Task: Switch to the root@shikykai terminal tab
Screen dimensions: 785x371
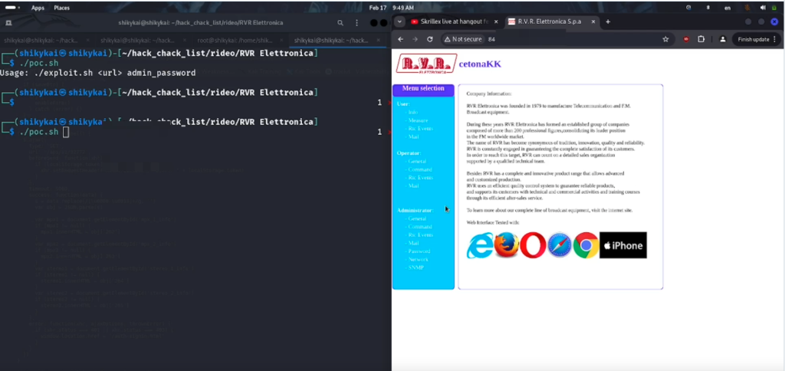Action: [x=236, y=40]
